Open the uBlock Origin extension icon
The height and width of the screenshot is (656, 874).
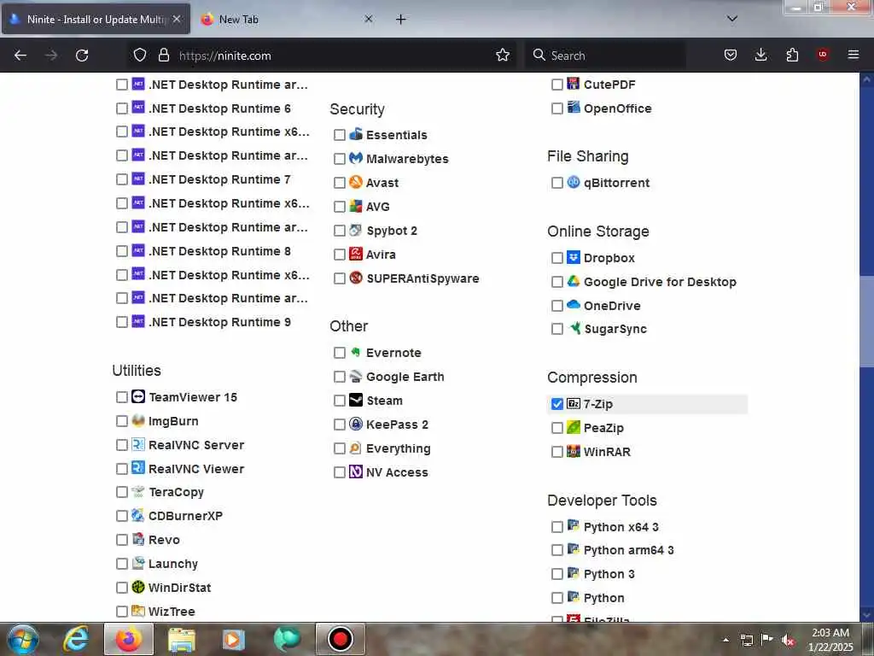pos(822,55)
